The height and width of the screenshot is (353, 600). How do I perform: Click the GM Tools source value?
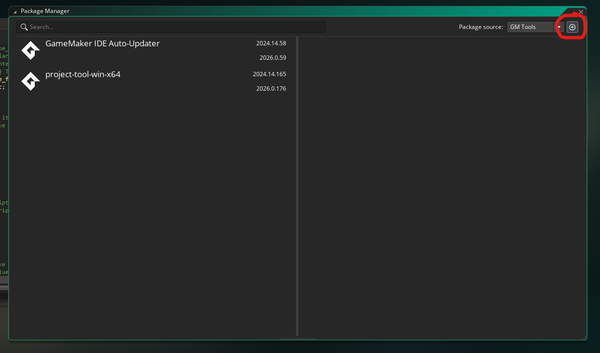click(523, 27)
